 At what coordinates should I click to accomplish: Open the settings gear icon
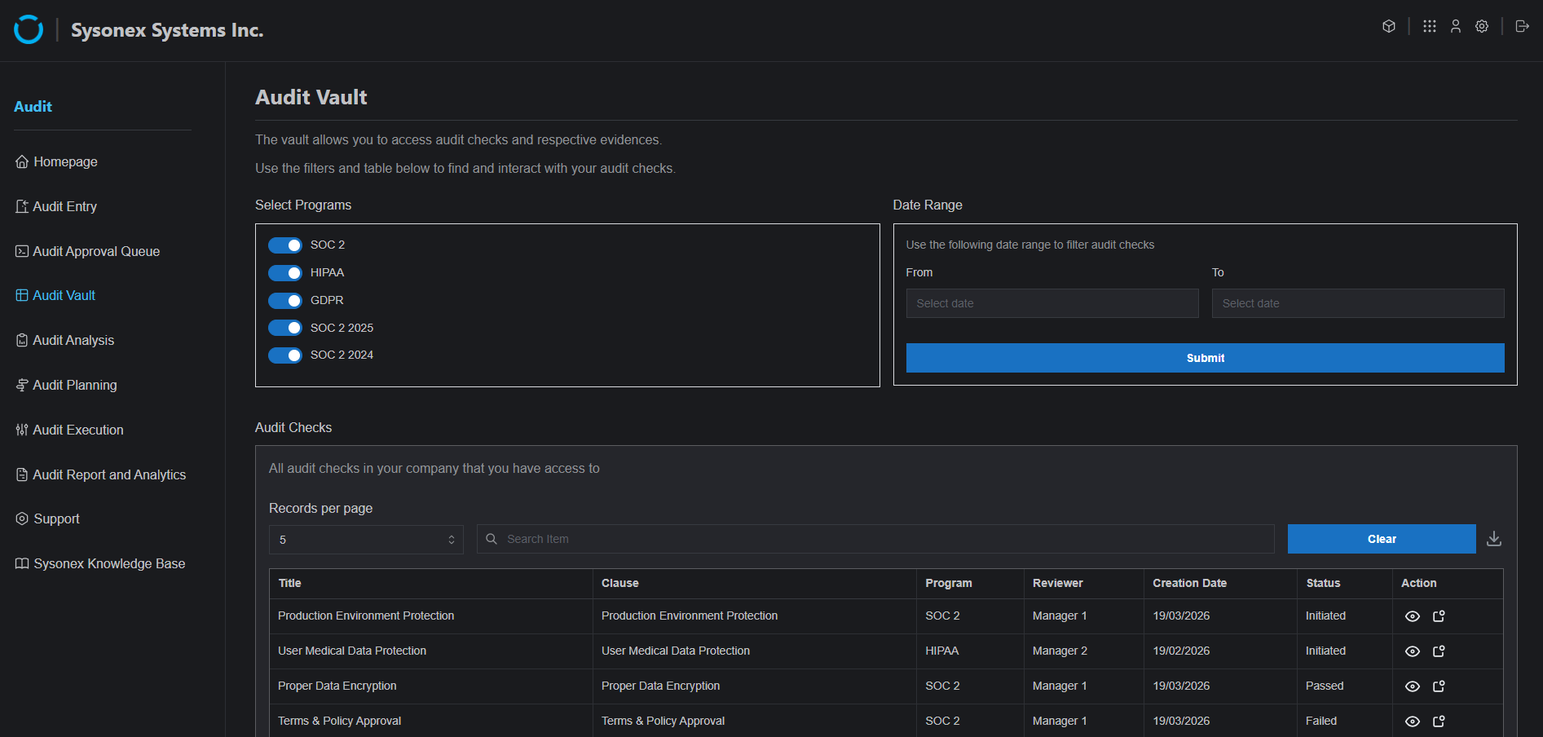(1481, 26)
